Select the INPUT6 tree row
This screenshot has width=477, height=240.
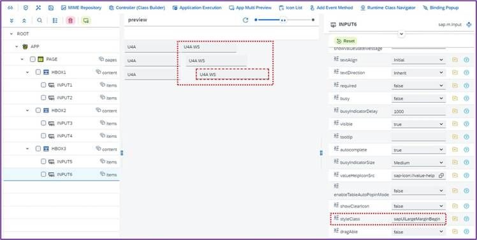point(61,174)
